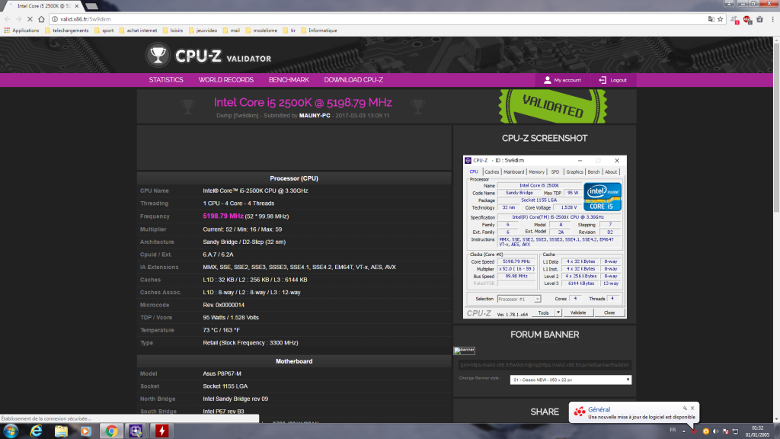Click the translate page icon

(711, 19)
